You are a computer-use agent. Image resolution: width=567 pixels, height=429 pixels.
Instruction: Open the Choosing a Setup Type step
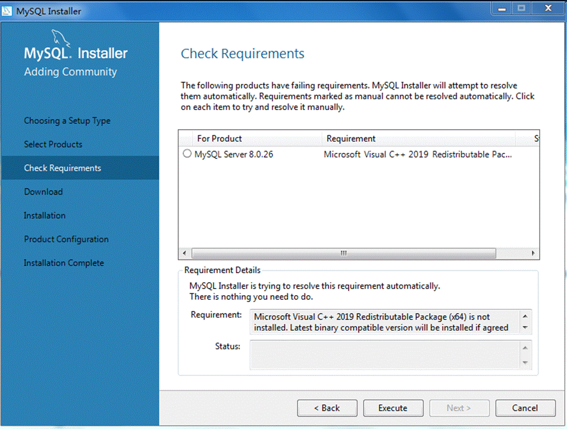(x=67, y=120)
